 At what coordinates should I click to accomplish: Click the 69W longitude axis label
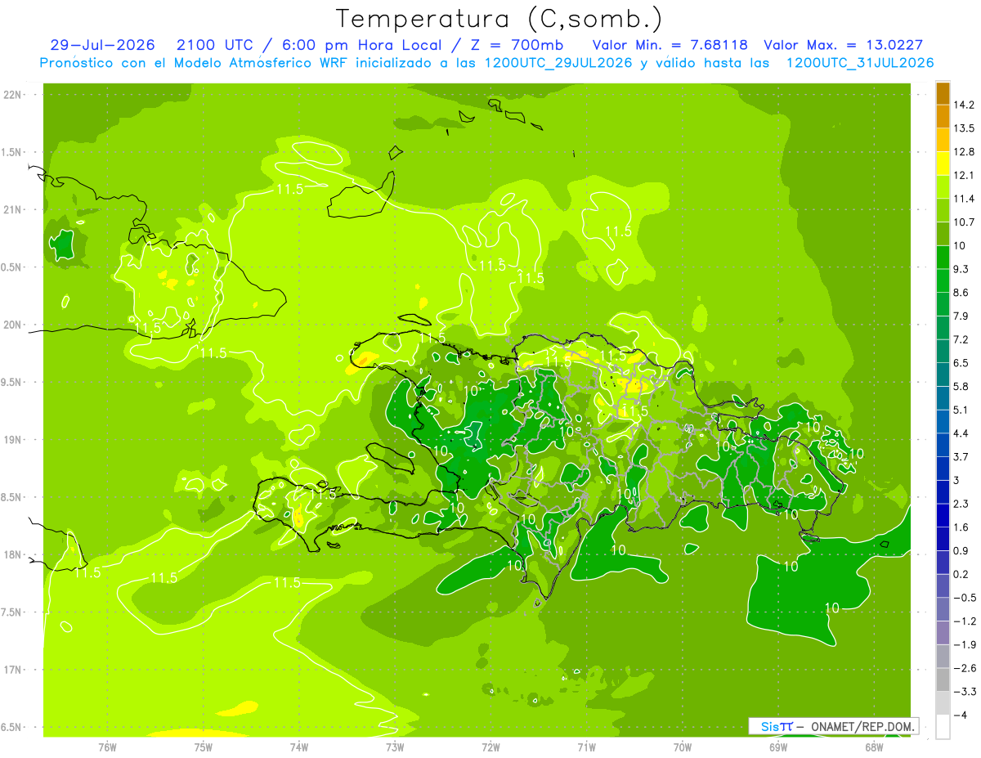[778, 747]
